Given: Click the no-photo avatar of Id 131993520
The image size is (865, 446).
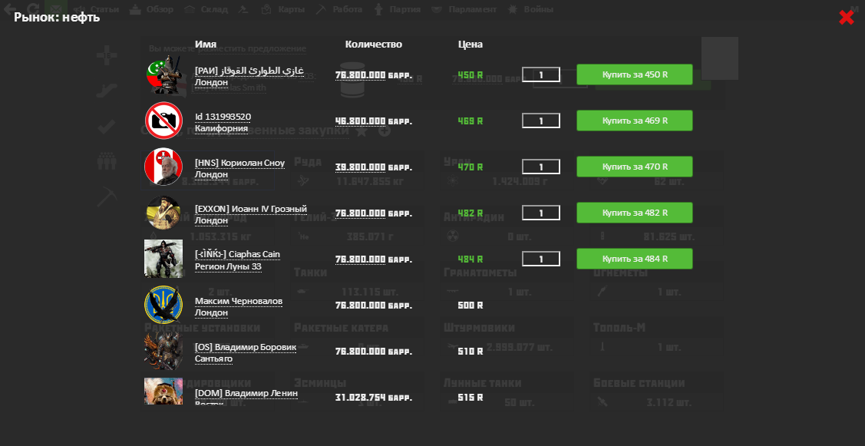Looking at the screenshot, I should (x=163, y=121).
